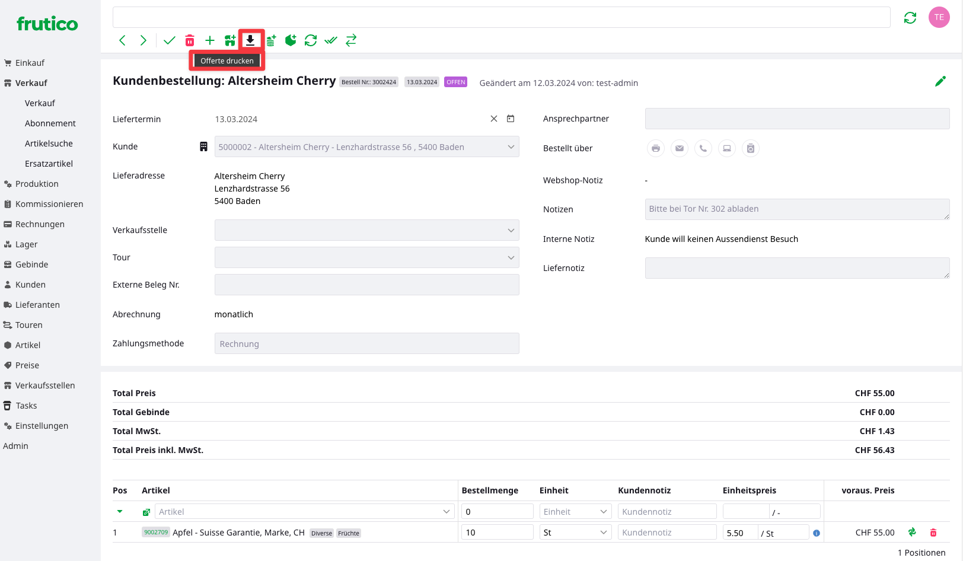This screenshot has height=561, width=963.
Task: Go to the previous order with left arrow
Action: pyautogui.click(x=123, y=40)
